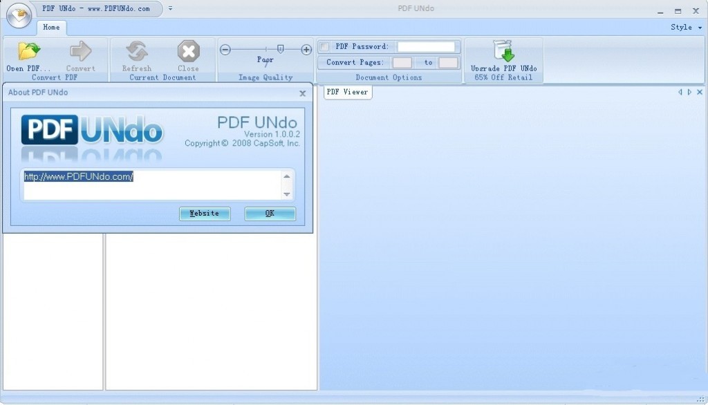This screenshot has width=708, height=405.
Task: Click the Convert arrow icon
Action: pyautogui.click(x=81, y=51)
